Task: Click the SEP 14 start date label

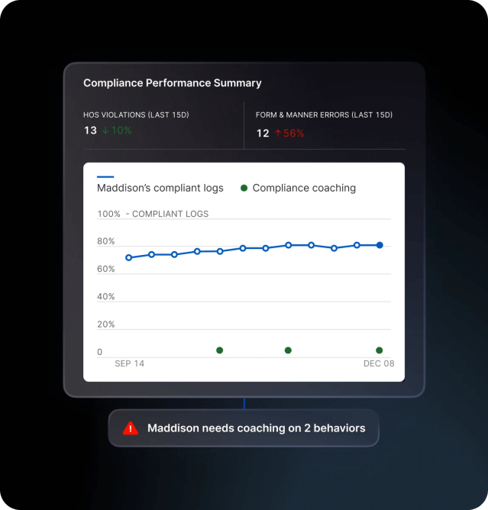Action: (x=129, y=363)
